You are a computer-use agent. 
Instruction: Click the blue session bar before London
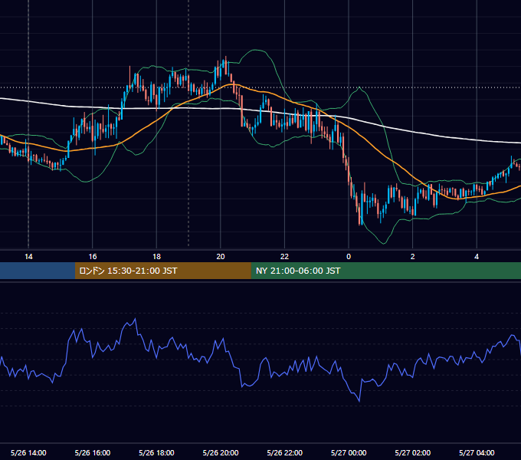pos(38,271)
